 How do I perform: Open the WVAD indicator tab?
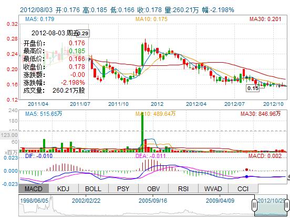coord(213,189)
